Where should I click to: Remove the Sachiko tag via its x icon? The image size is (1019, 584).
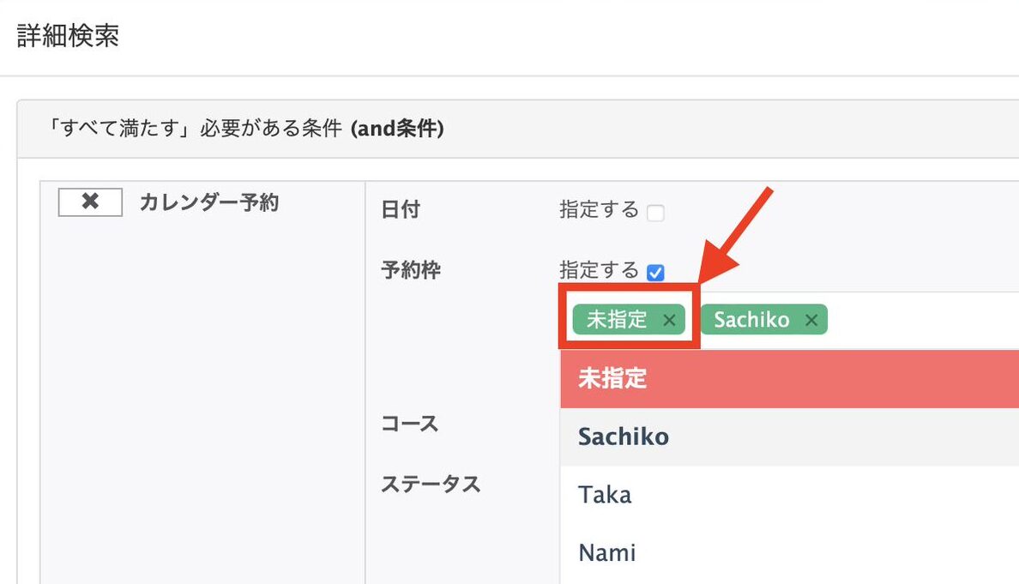coord(811,319)
